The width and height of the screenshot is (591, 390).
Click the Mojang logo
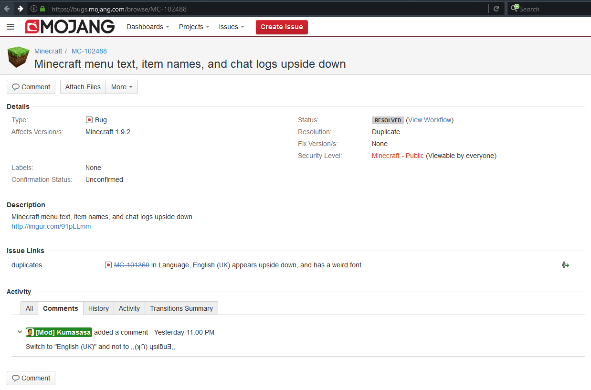tap(70, 27)
